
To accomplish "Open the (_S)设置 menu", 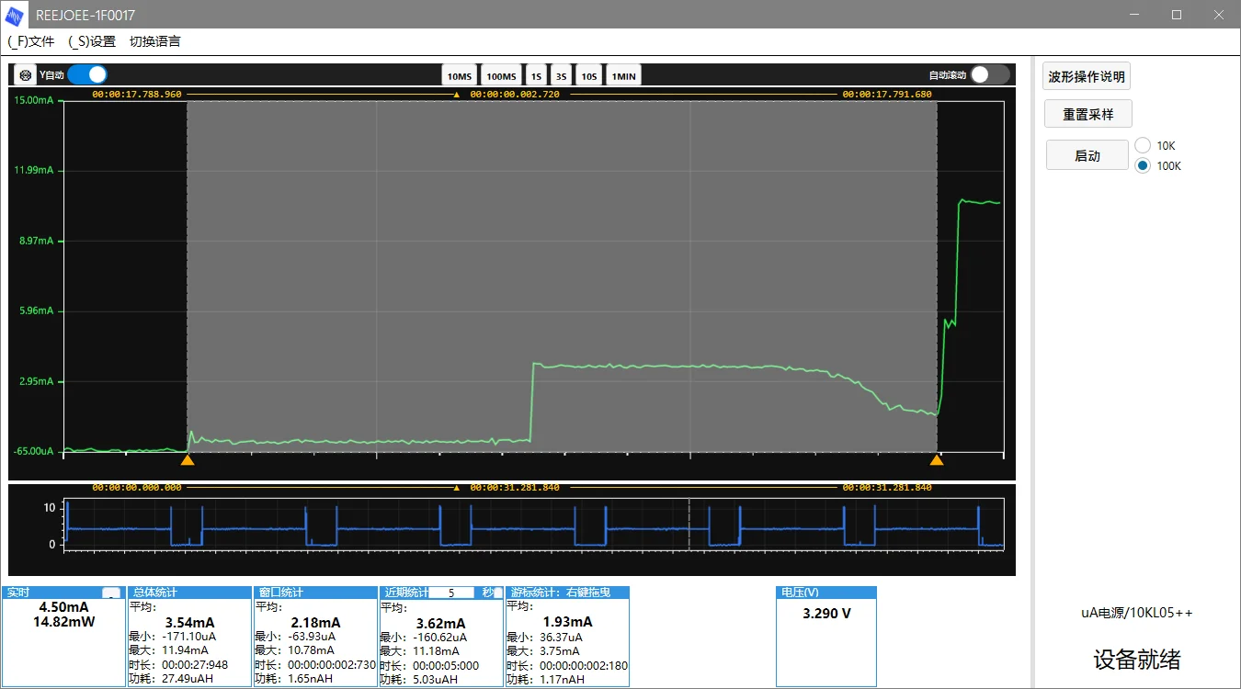I will coord(92,41).
